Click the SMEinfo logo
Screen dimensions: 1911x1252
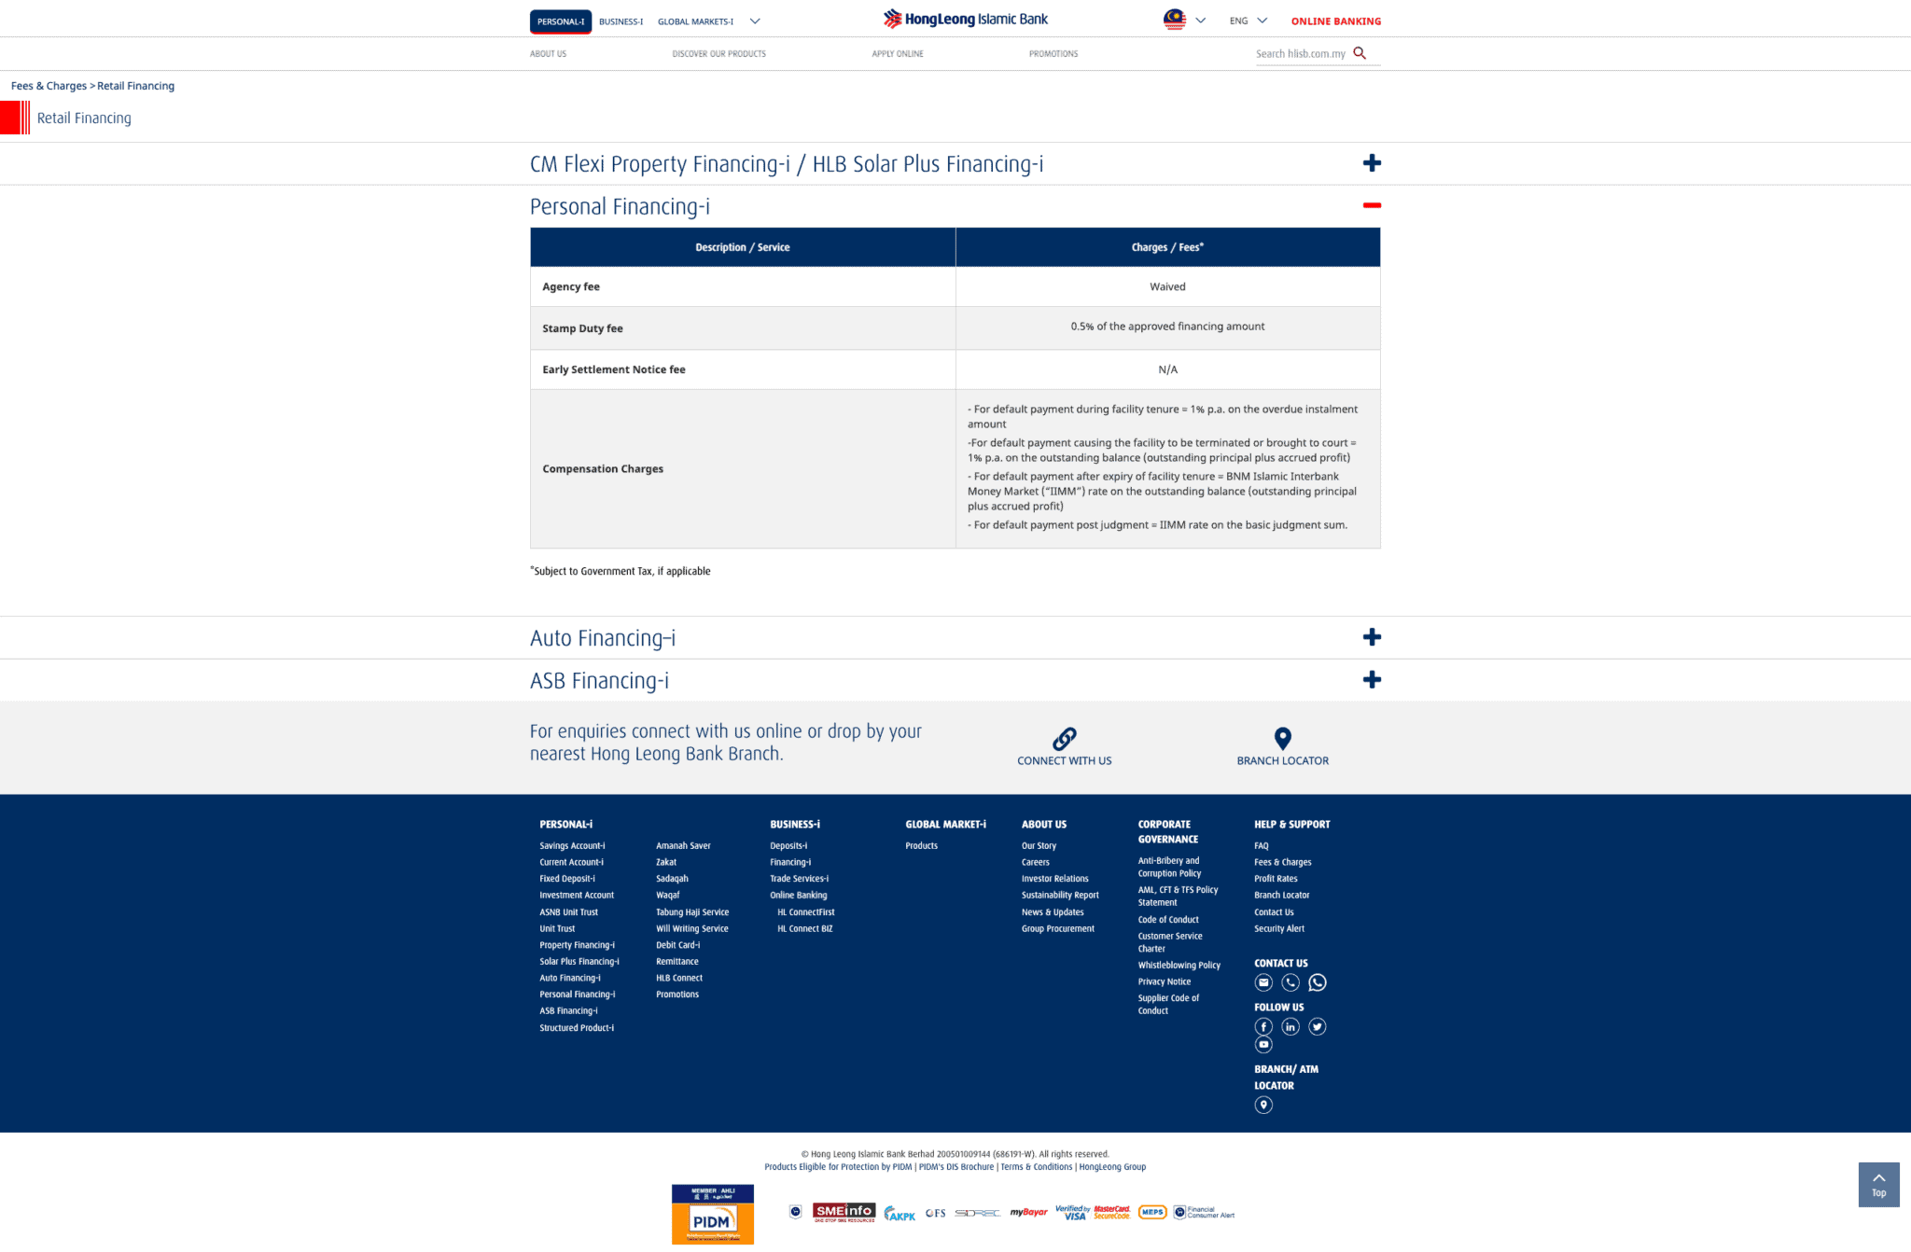(x=844, y=1212)
